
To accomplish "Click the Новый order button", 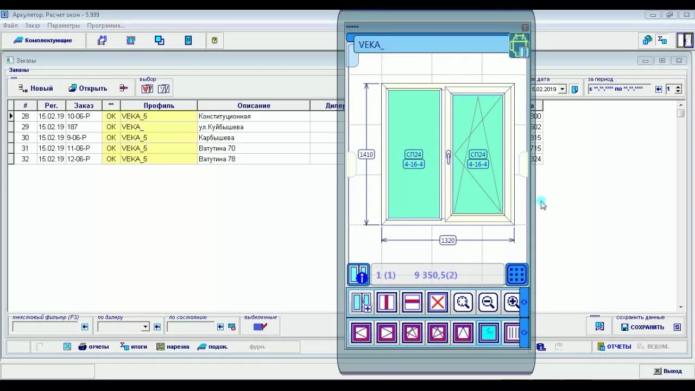I will coord(36,88).
